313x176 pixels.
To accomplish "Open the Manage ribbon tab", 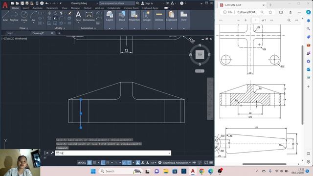I will pyautogui.click(x=75, y=8).
